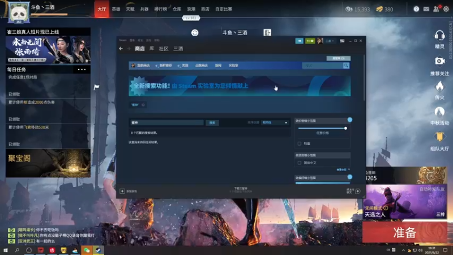
Task: Click the add game plus icon
Action: 122,191
